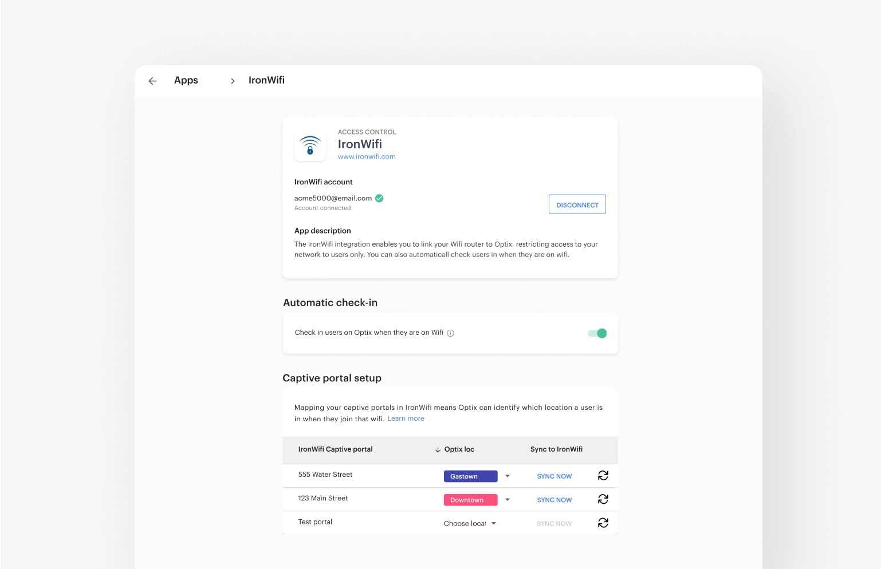Click the sort arrow next to Optix loc

coord(438,450)
